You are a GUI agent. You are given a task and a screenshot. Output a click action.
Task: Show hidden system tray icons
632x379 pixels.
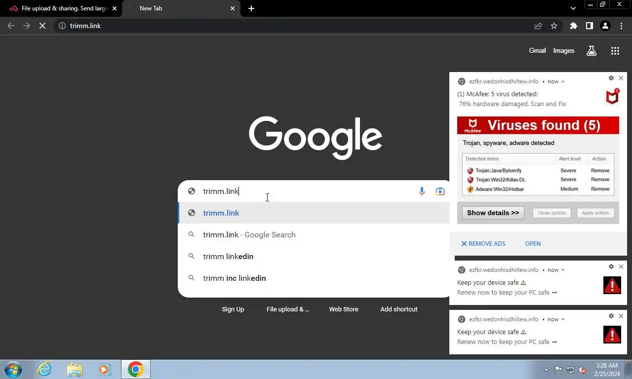546,370
